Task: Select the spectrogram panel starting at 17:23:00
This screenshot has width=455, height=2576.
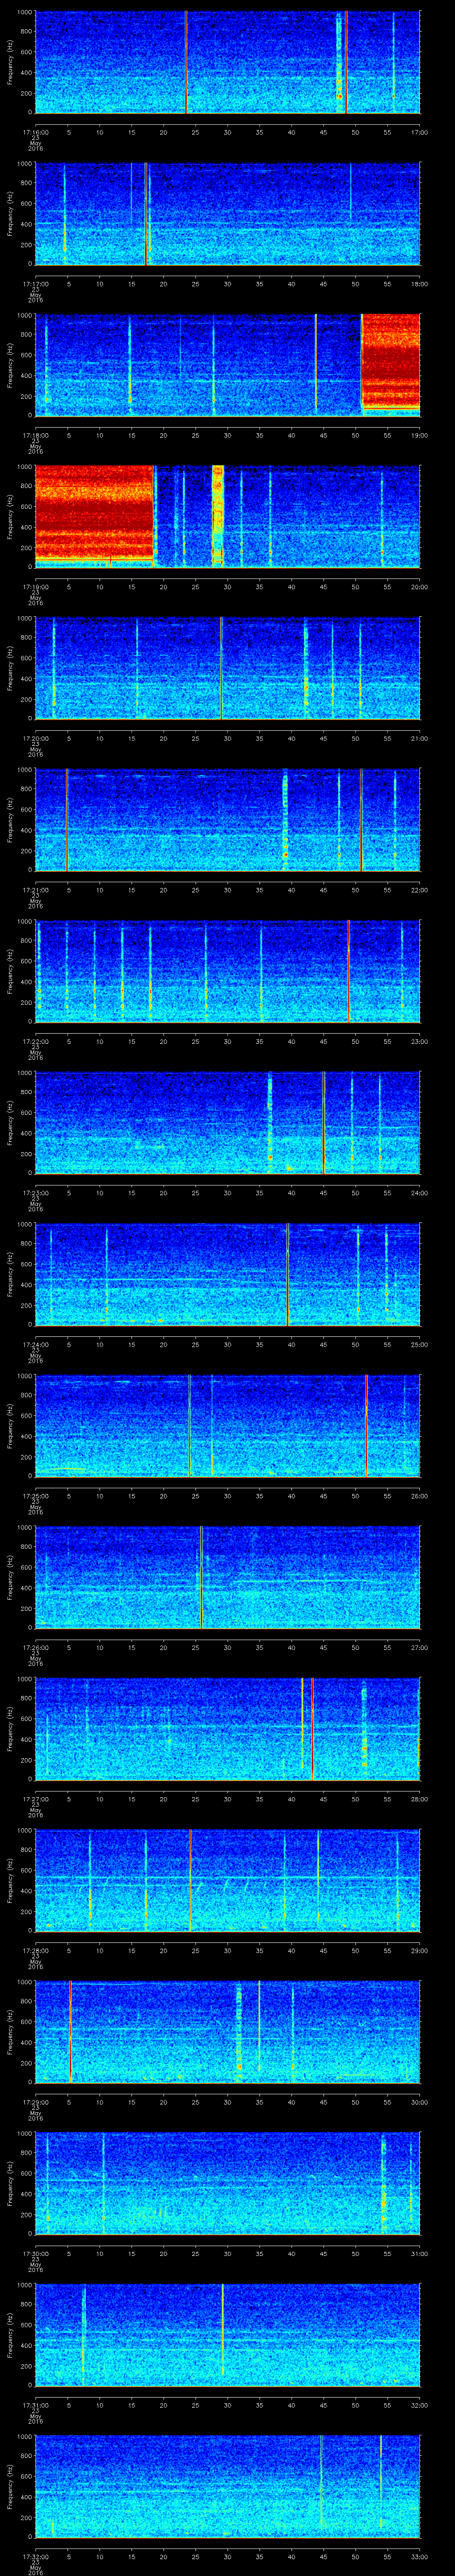Action: [x=228, y=1123]
